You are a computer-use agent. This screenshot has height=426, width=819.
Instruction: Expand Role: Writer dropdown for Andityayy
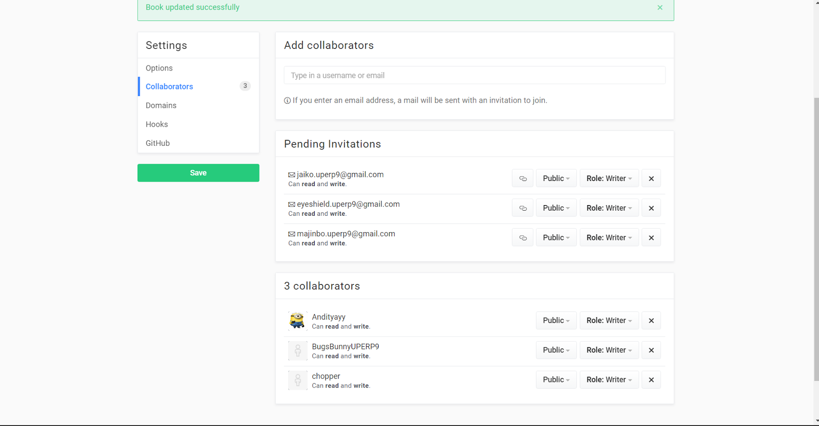coord(609,321)
